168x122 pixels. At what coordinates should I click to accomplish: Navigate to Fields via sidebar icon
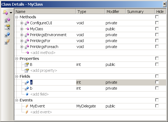click(7, 35)
